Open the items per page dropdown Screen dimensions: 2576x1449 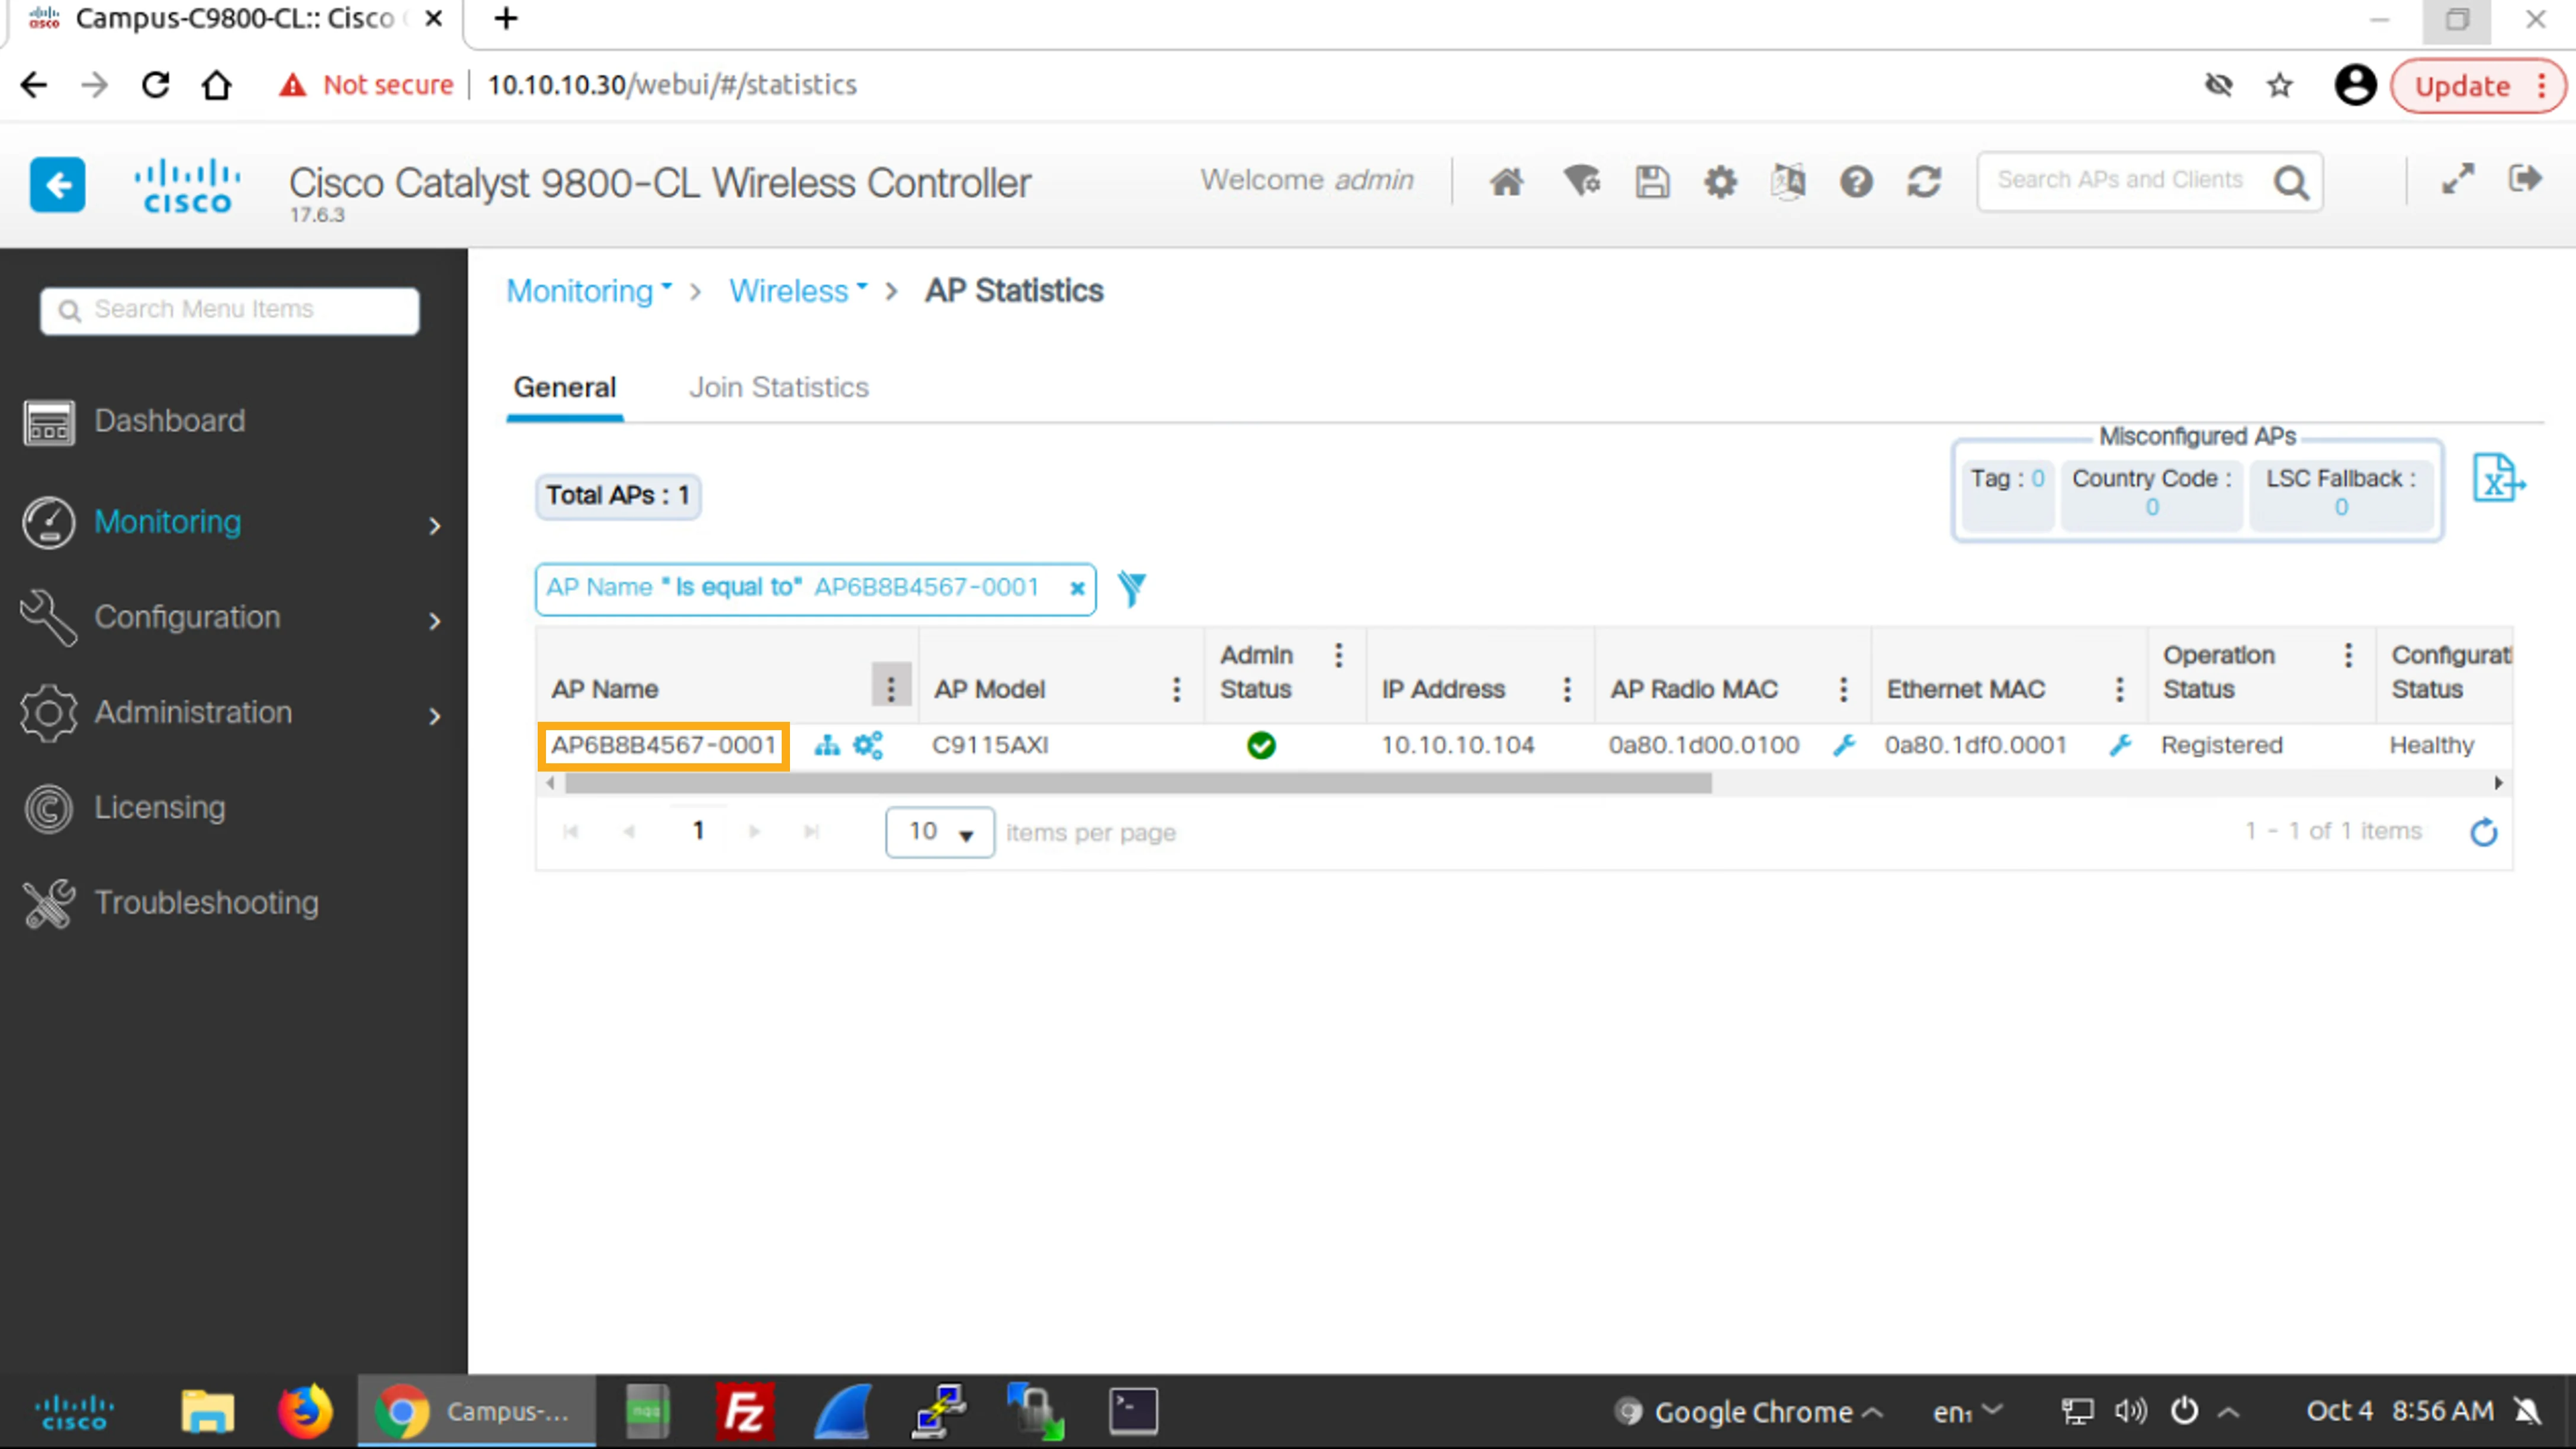click(939, 832)
